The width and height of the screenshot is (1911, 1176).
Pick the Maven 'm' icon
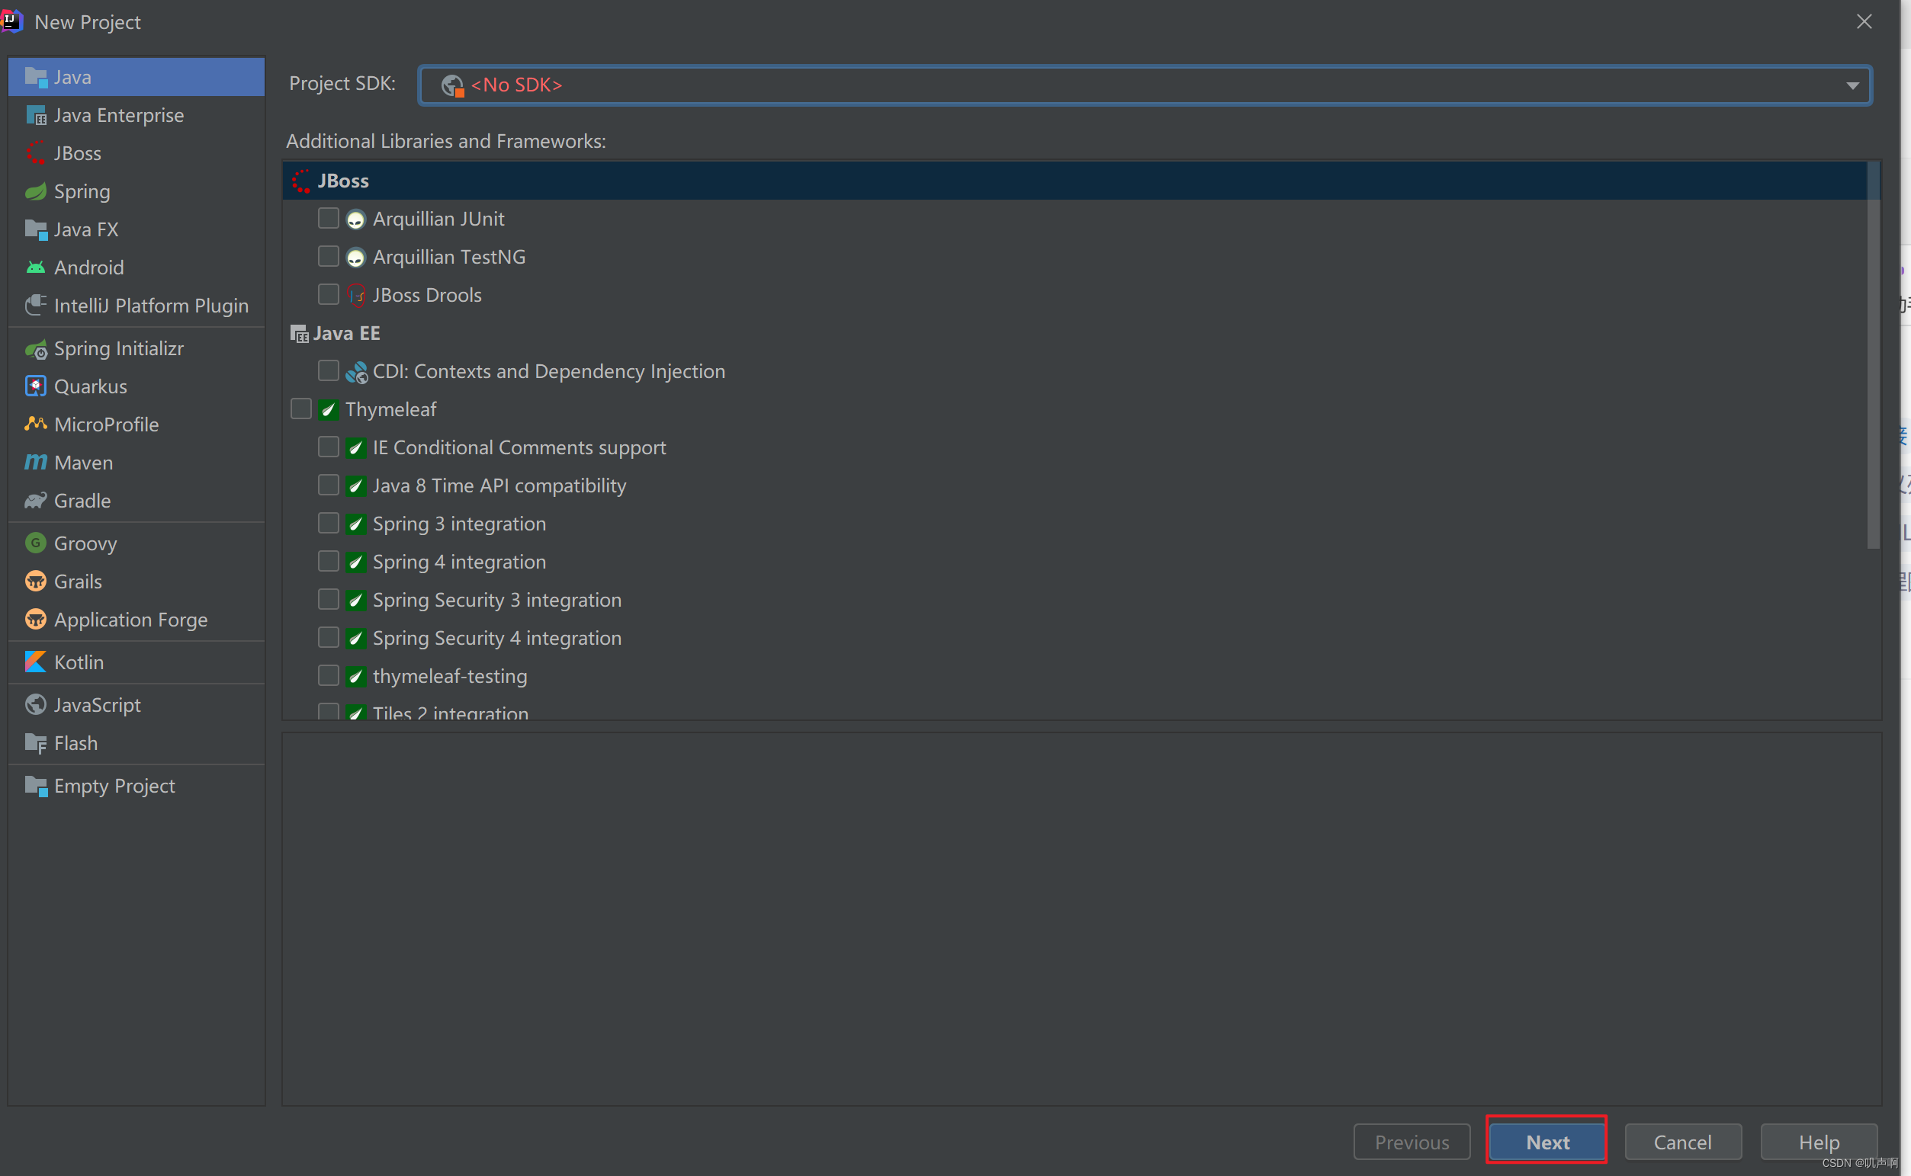coord(36,462)
